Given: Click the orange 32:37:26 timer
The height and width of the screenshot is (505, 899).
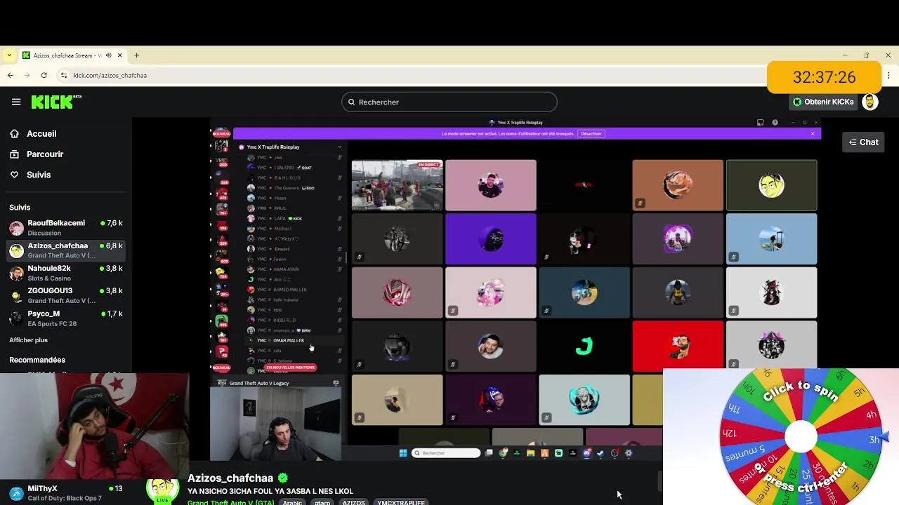Looking at the screenshot, I should click(x=824, y=77).
